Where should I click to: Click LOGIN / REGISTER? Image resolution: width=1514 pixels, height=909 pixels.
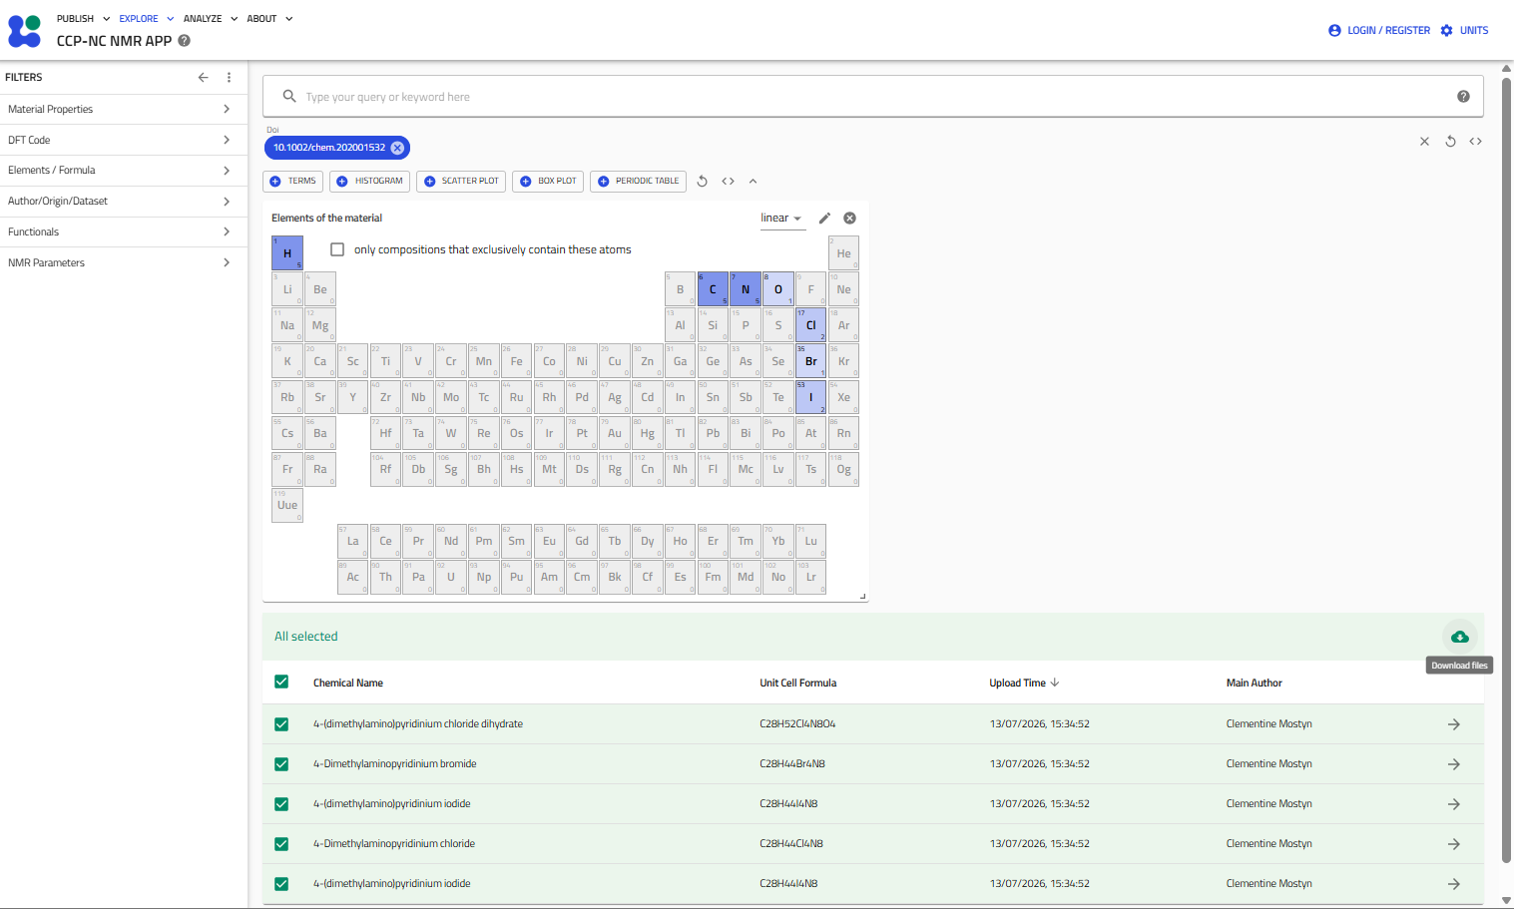click(1379, 31)
